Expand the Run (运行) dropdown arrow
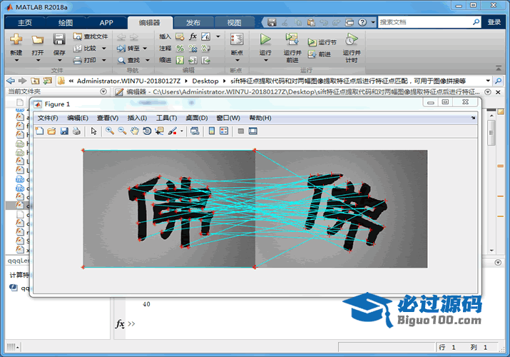This screenshot has height=357, width=510. coord(265,60)
